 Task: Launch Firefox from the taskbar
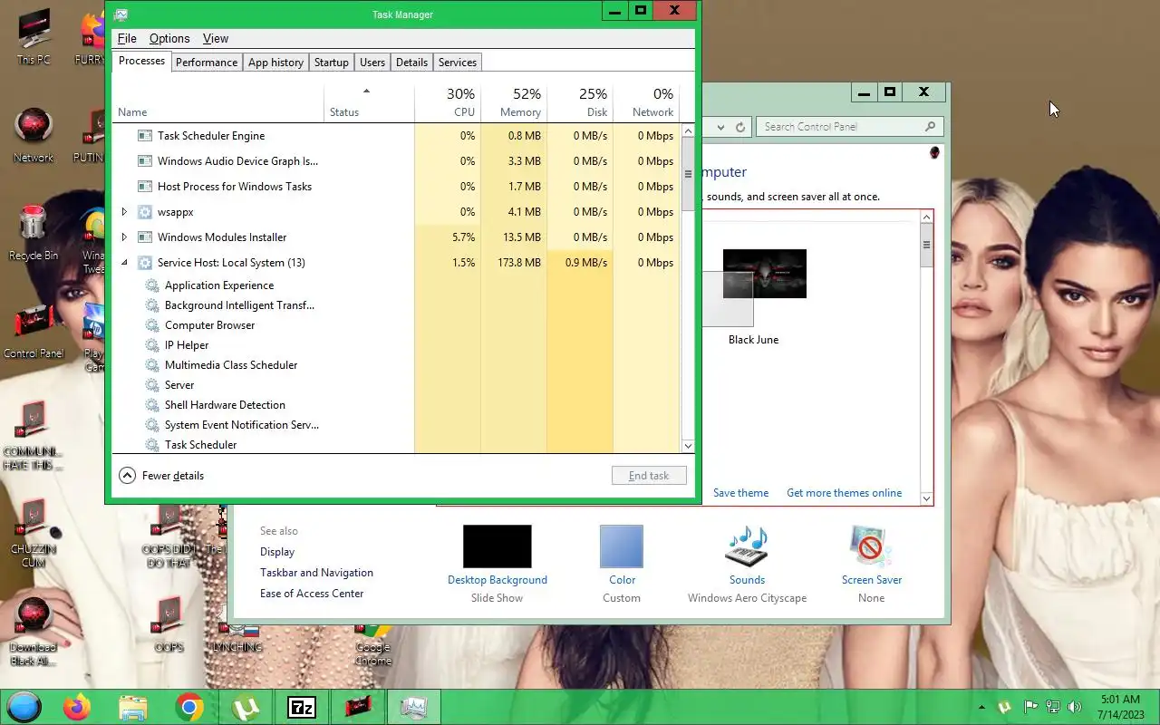pyautogui.click(x=77, y=707)
